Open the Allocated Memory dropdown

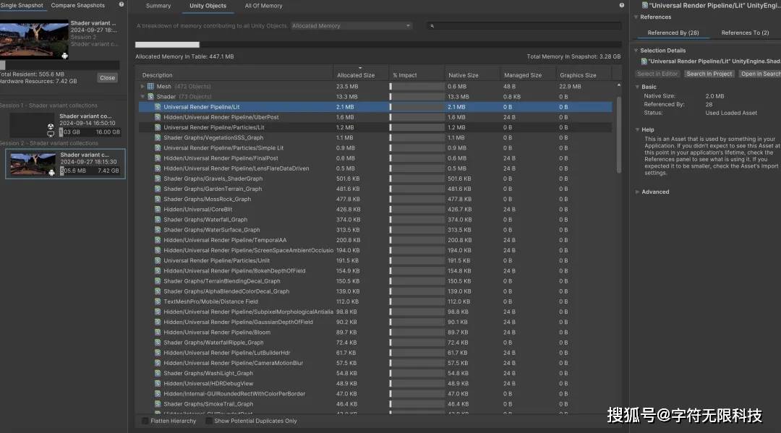point(351,24)
